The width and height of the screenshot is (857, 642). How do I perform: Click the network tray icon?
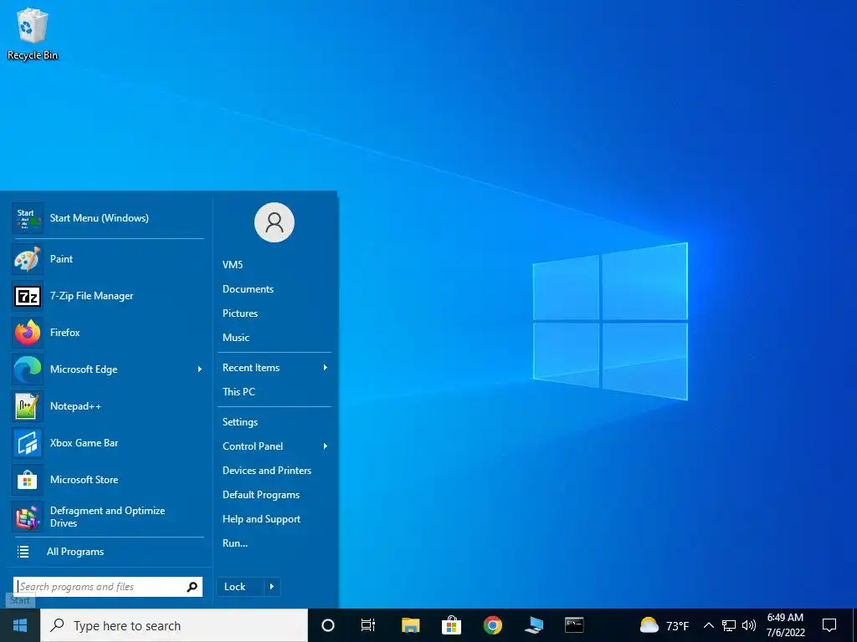coord(729,625)
